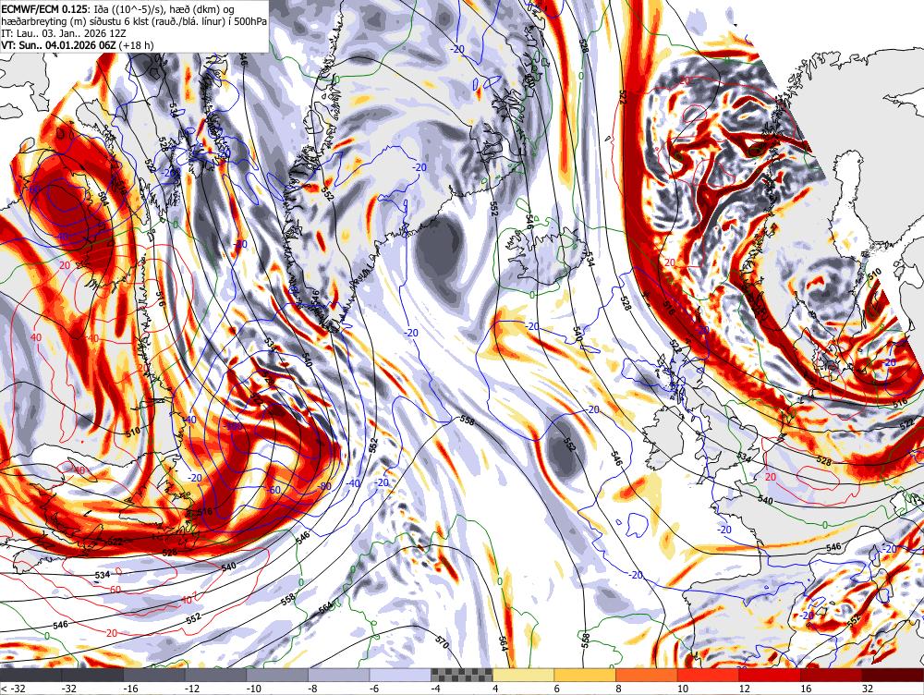Click the '-4' legend label
This screenshot has height=695, width=924.
pyautogui.click(x=435, y=689)
